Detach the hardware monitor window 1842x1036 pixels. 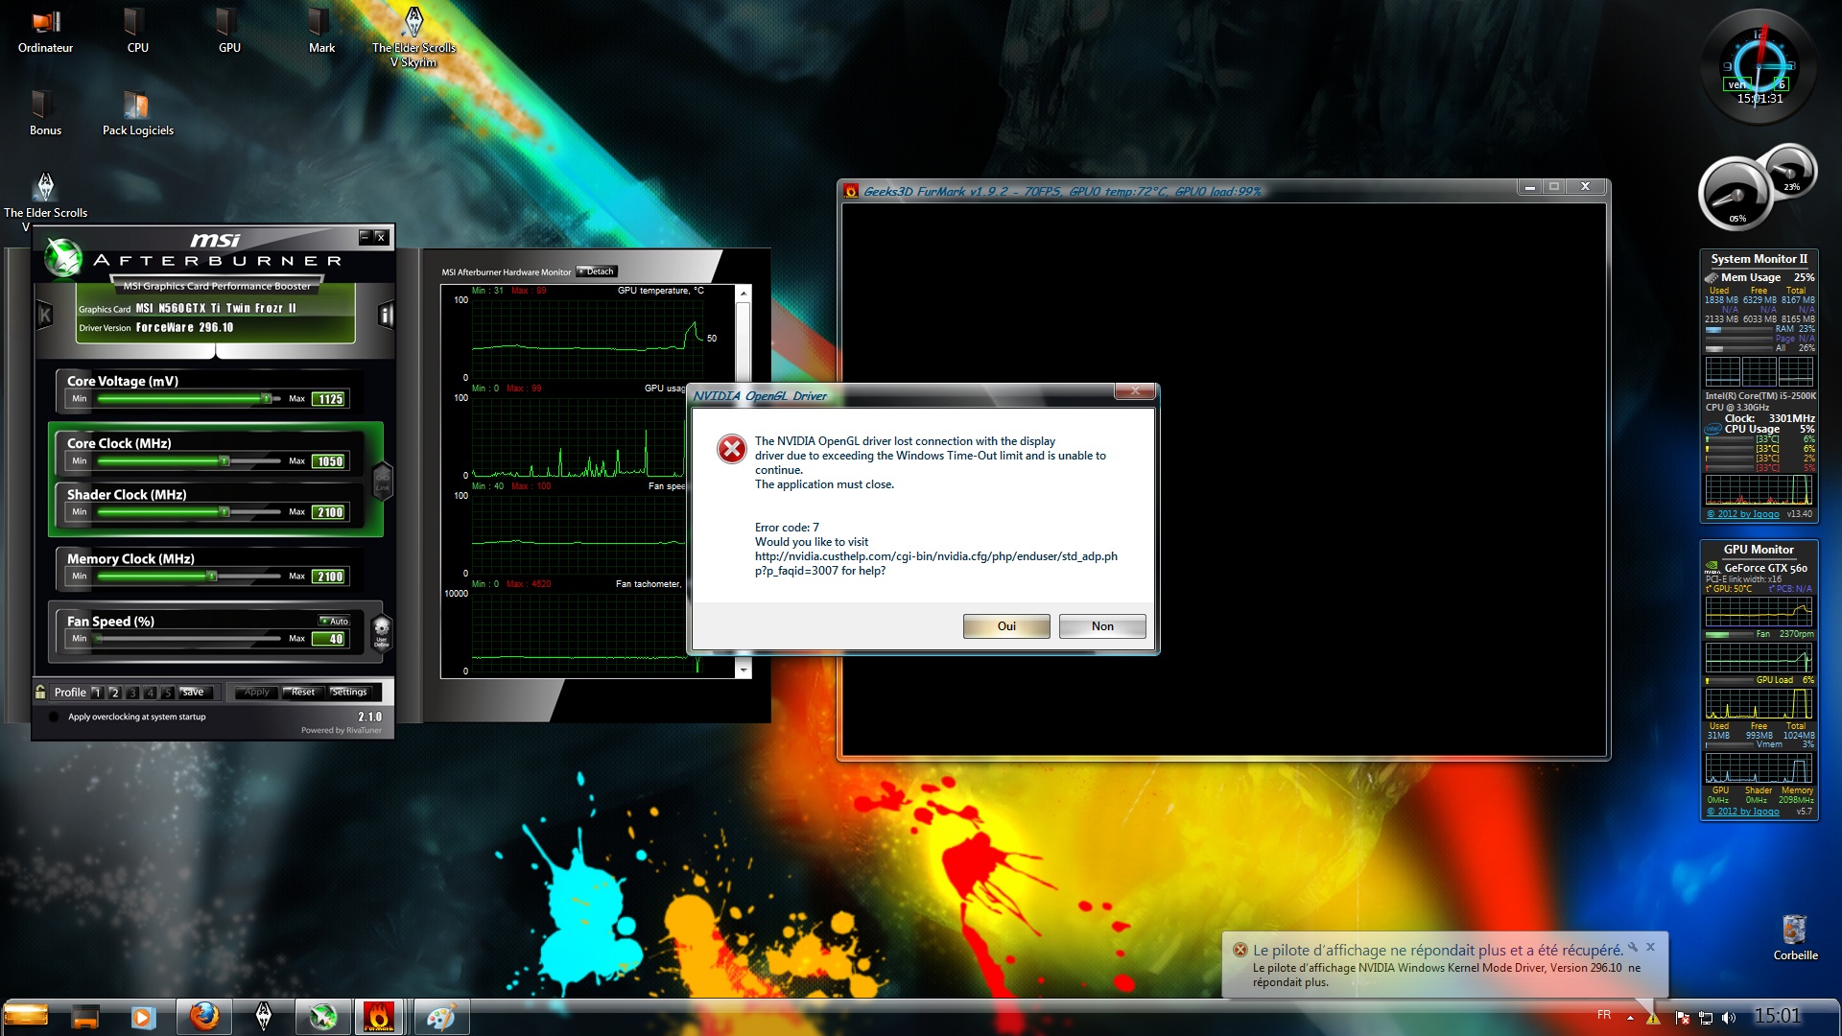coord(597,271)
